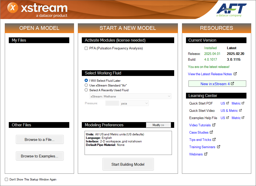Screen dimensions: 256x186
Task: Click external icon beside Tips and Tricks
Action: 214,139
